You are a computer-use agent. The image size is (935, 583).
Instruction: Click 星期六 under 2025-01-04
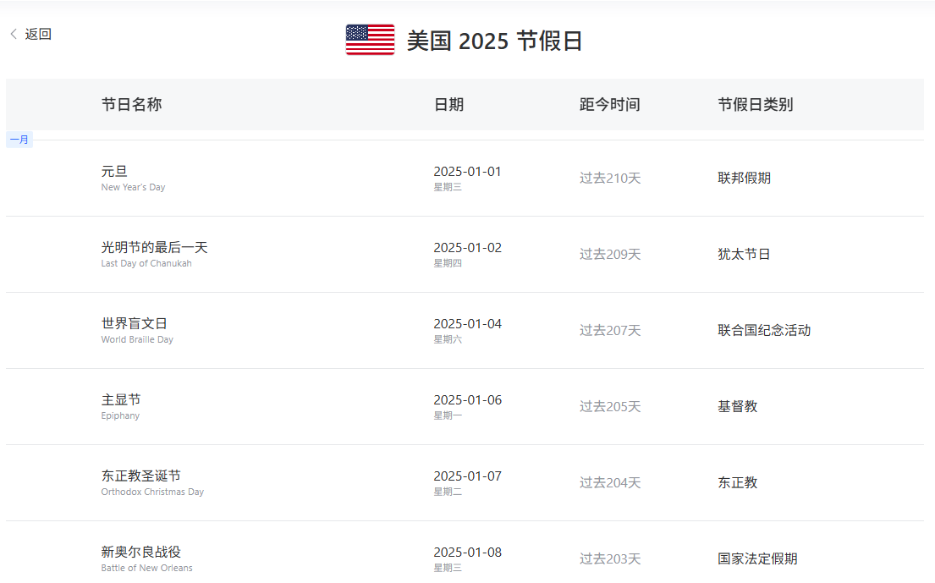tap(448, 340)
